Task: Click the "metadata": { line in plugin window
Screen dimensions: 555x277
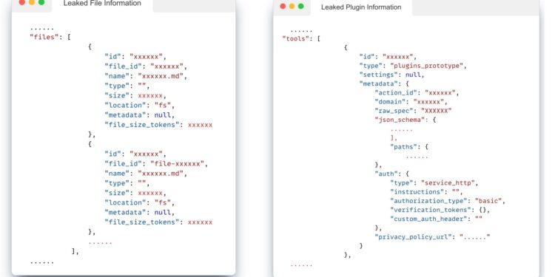Action: pyautogui.click(x=384, y=84)
